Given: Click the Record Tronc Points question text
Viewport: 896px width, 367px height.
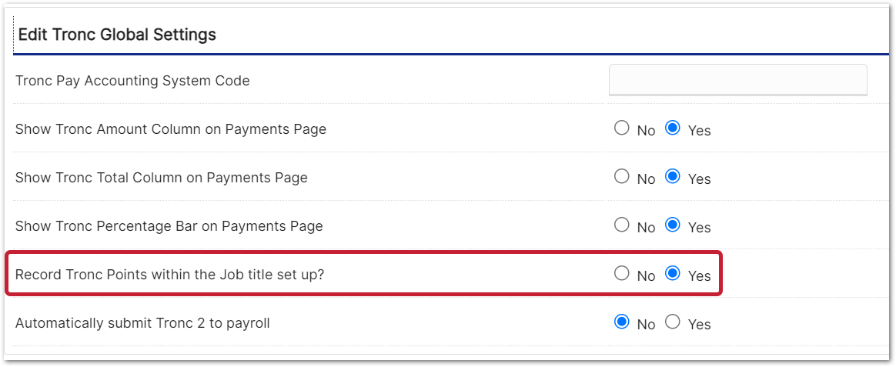Looking at the screenshot, I should pyautogui.click(x=170, y=275).
